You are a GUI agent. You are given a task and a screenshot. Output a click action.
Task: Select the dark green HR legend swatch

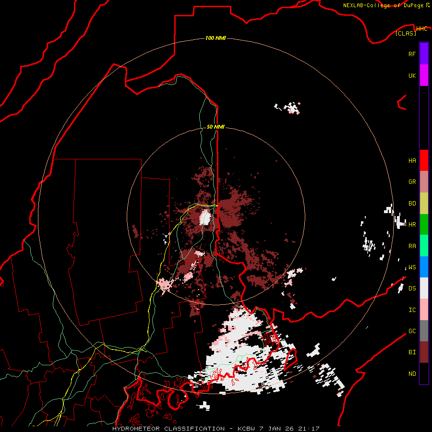424,225
